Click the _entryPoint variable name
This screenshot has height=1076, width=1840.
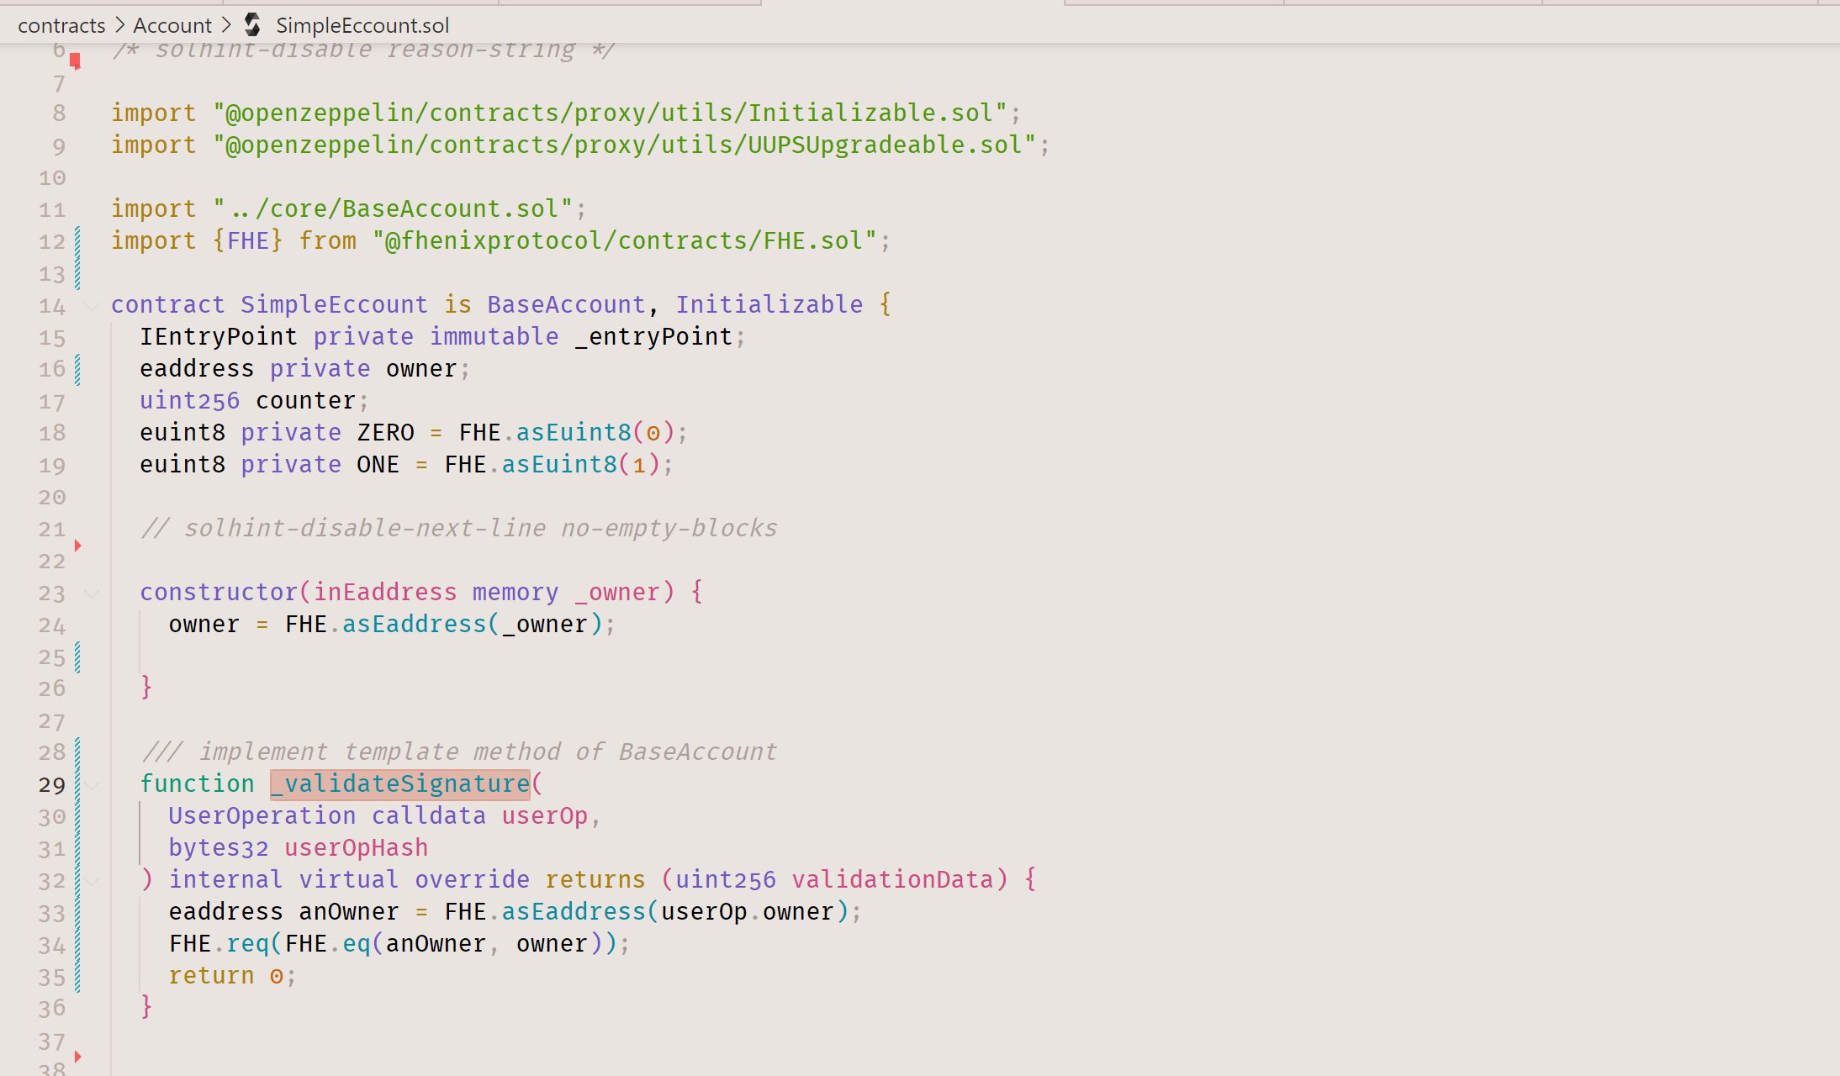tap(653, 336)
